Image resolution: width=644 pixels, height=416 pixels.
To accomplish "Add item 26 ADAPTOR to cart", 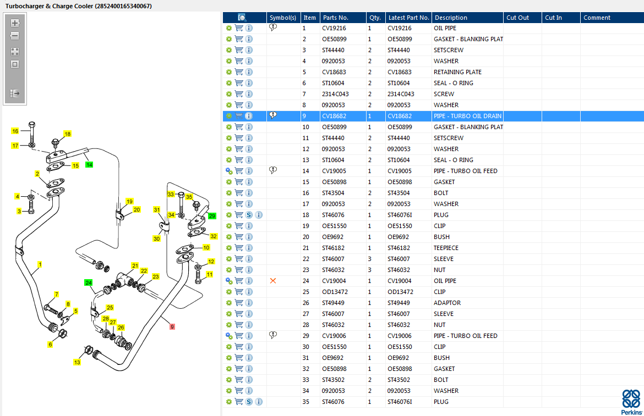I will pos(239,303).
